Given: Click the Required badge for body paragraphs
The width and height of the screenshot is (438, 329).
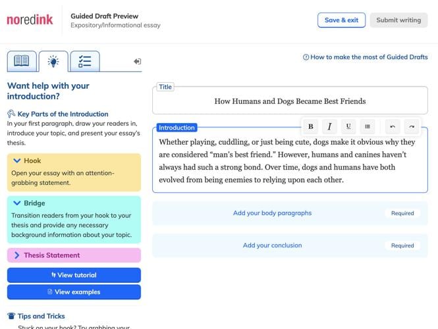Looking at the screenshot, I should click(402, 213).
